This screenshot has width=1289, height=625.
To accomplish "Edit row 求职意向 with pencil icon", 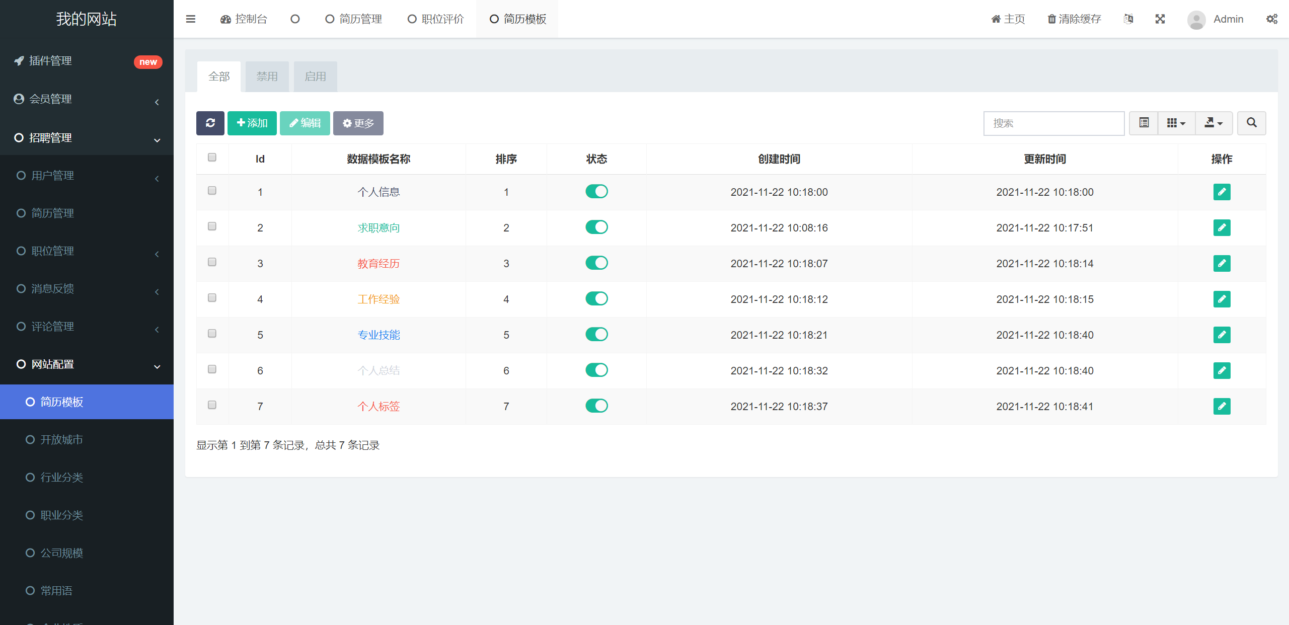I will [1222, 227].
